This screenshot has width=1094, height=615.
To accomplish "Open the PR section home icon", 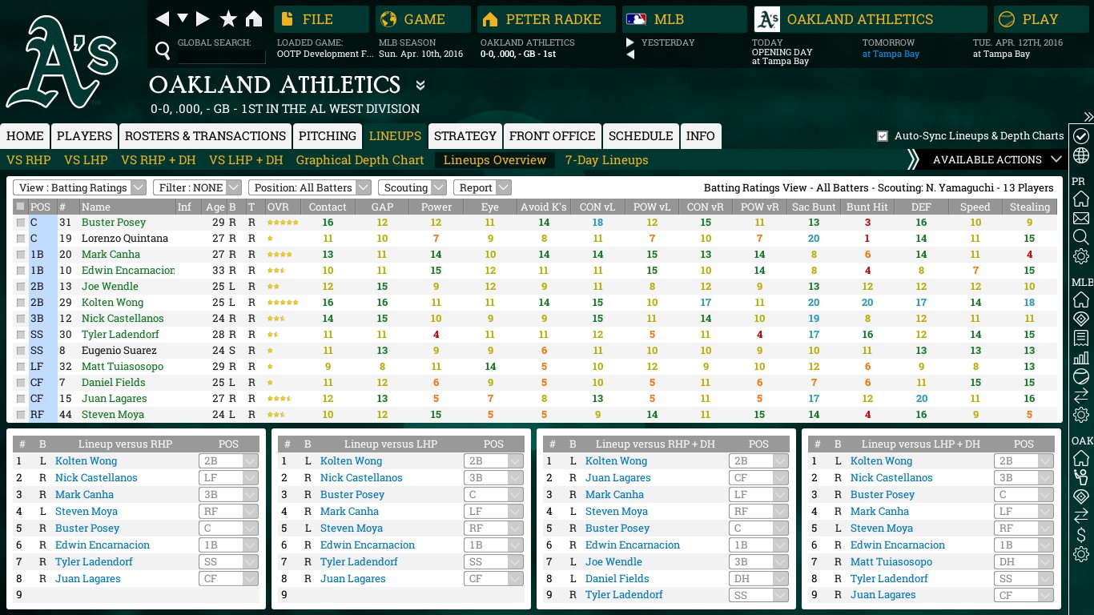I will pos(1081,199).
